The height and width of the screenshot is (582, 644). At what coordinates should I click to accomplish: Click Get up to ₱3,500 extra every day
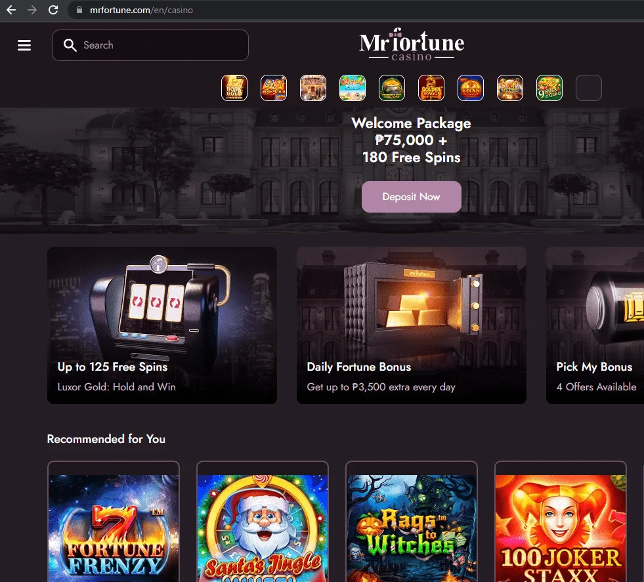[381, 387]
